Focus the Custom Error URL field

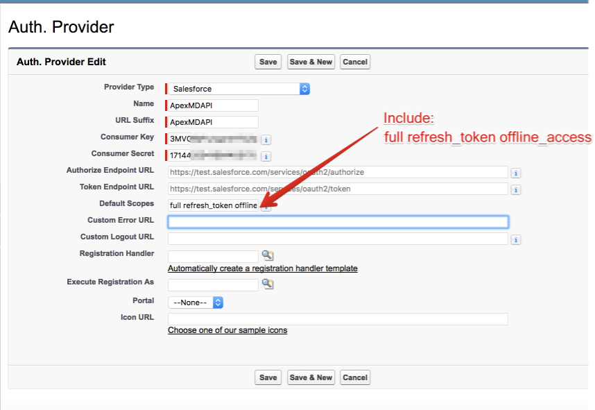tap(338, 222)
